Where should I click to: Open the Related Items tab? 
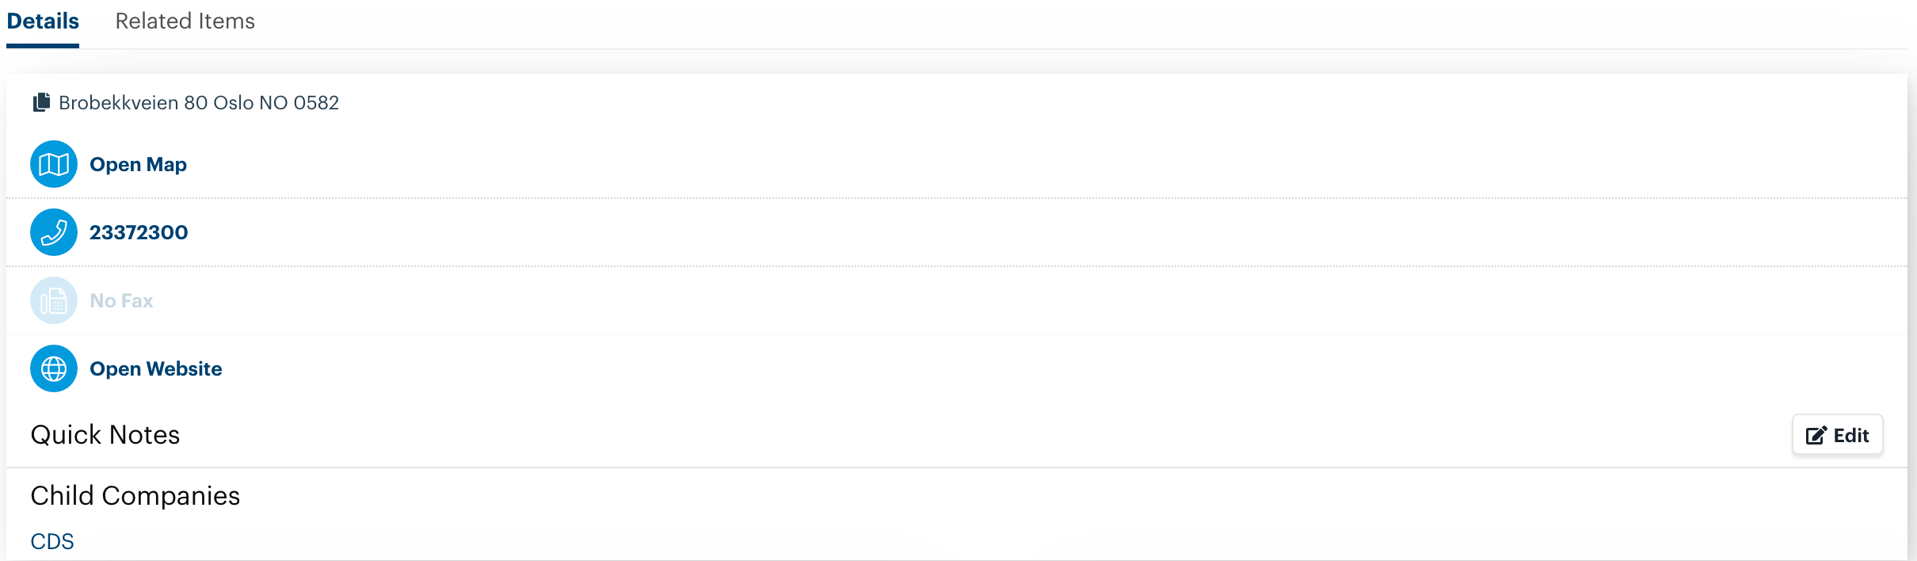click(x=185, y=21)
